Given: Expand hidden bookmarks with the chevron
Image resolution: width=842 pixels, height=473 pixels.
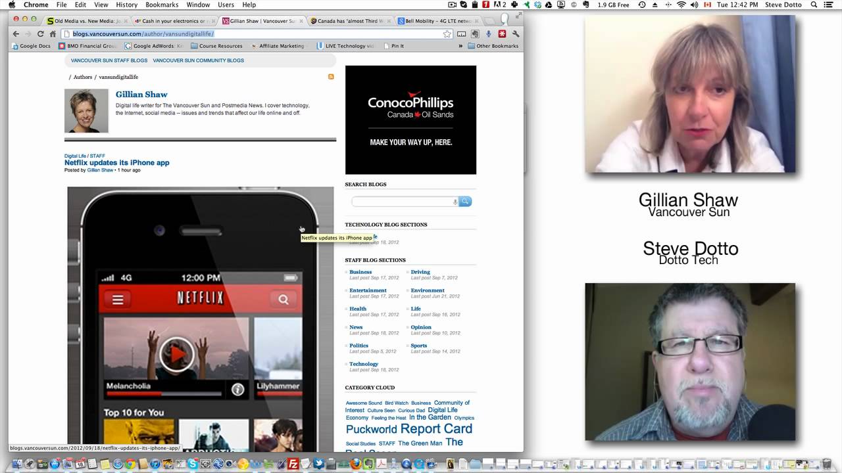Looking at the screenshot, I should [x=460, y=46].
